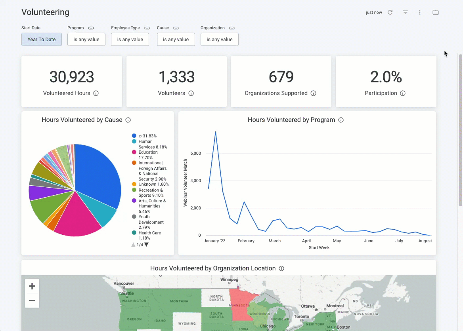The height and width of the screenshot is (331, 463).
Task: Toggle International Foreign Affairs legend swatch
Action: pos(134,163)
